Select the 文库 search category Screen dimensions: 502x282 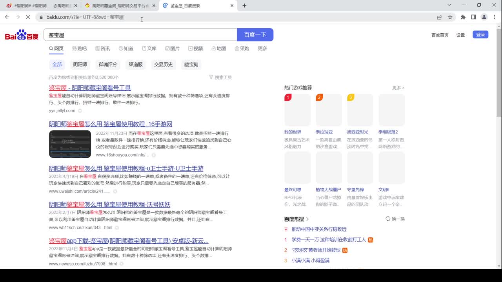[149, 49]
